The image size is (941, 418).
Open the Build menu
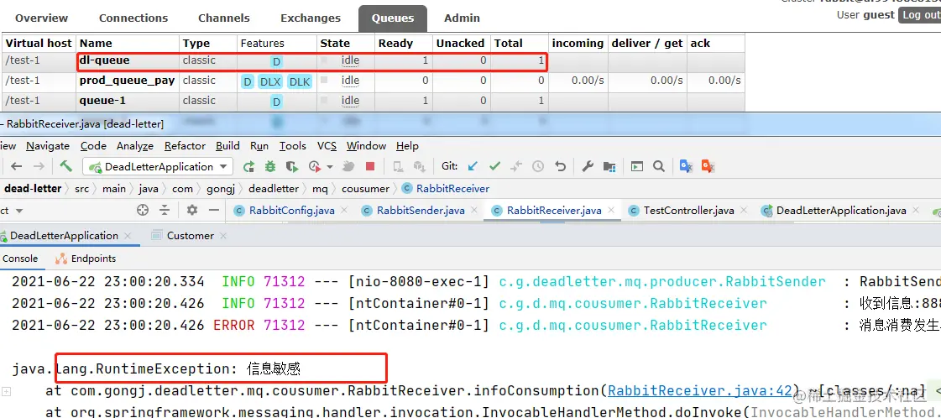coord(227,146)
